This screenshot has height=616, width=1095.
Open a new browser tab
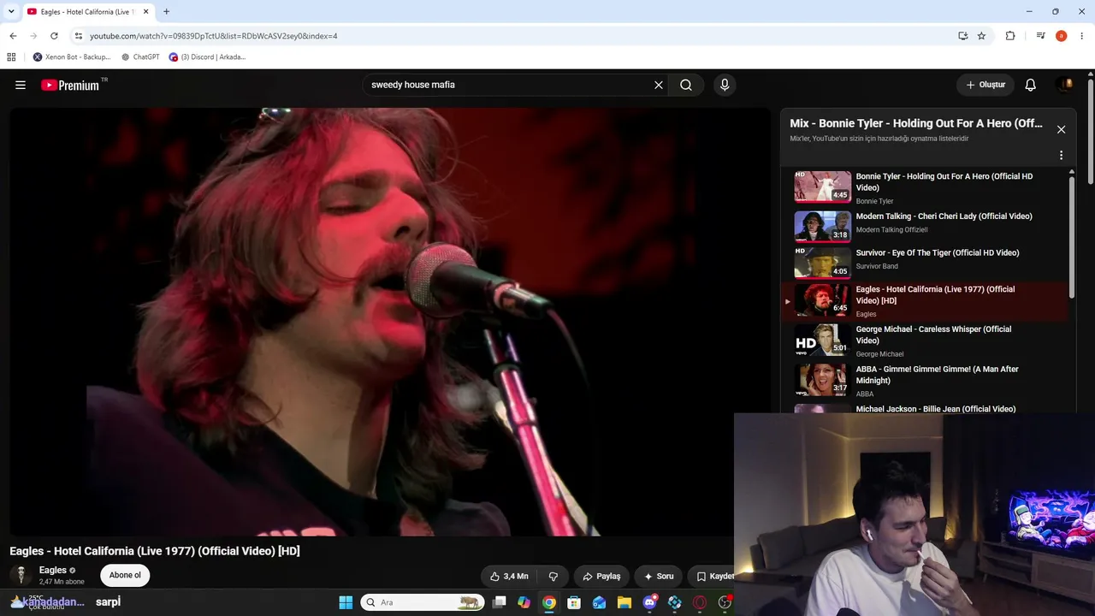[166, 12]
